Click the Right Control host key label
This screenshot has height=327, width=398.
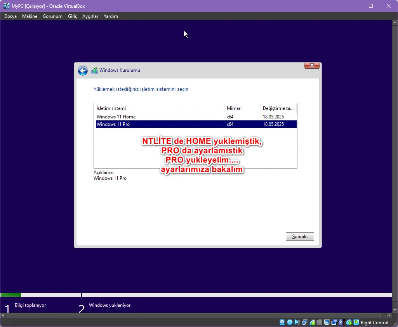pos(374,323)
